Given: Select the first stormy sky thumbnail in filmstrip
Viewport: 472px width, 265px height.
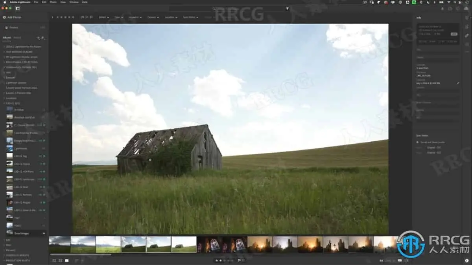Looking at the screenshot, I should tap(59, 244).
